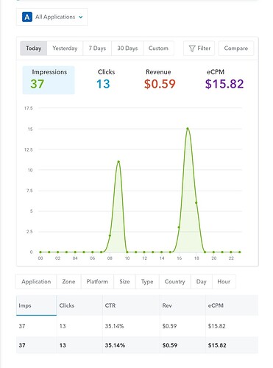
Task: Choose the Custom date range
Action: 158,49
